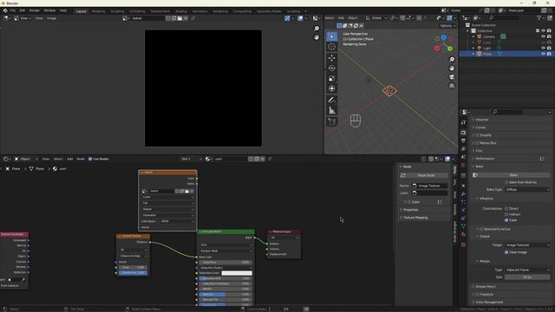
Task: Enable Selected to Active checkbox
Action: (x=481, y=229)
